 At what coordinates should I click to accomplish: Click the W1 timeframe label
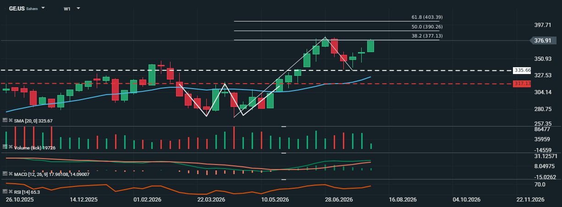point(67,8)
